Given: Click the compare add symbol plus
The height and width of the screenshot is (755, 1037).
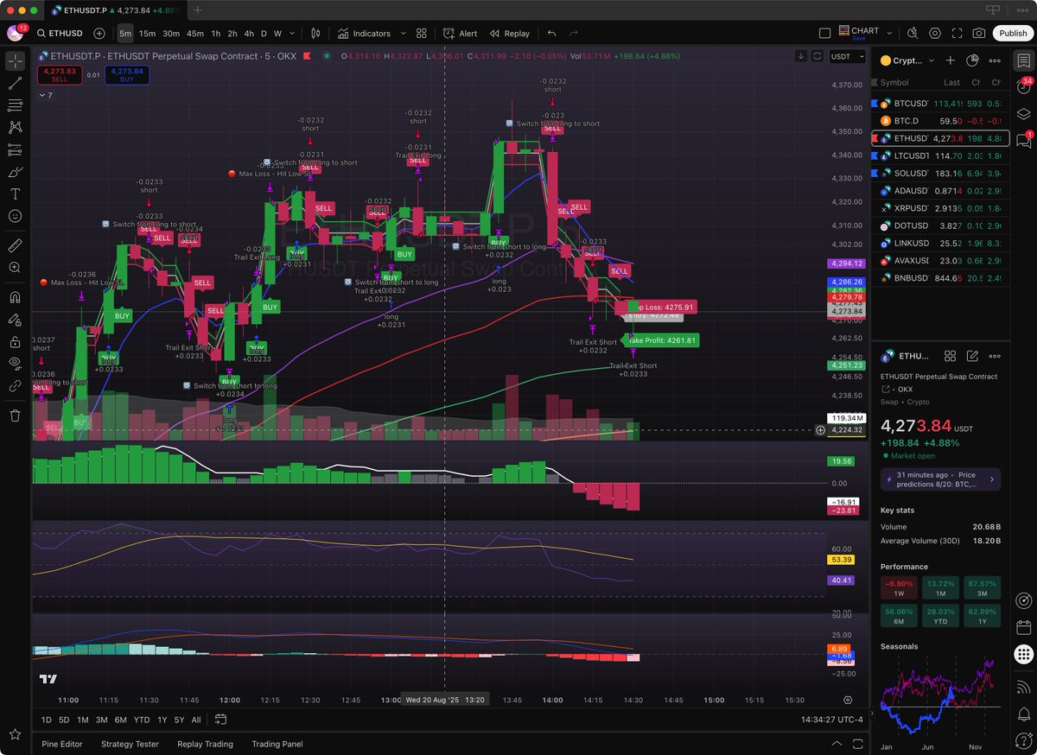Looking at the screenshot, I should 99,34.
